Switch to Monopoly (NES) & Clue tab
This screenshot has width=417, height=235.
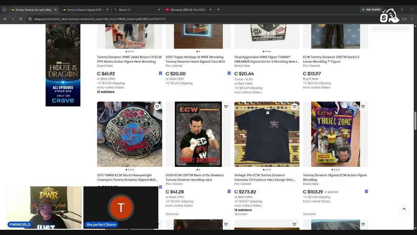click(x=188, y=10)
